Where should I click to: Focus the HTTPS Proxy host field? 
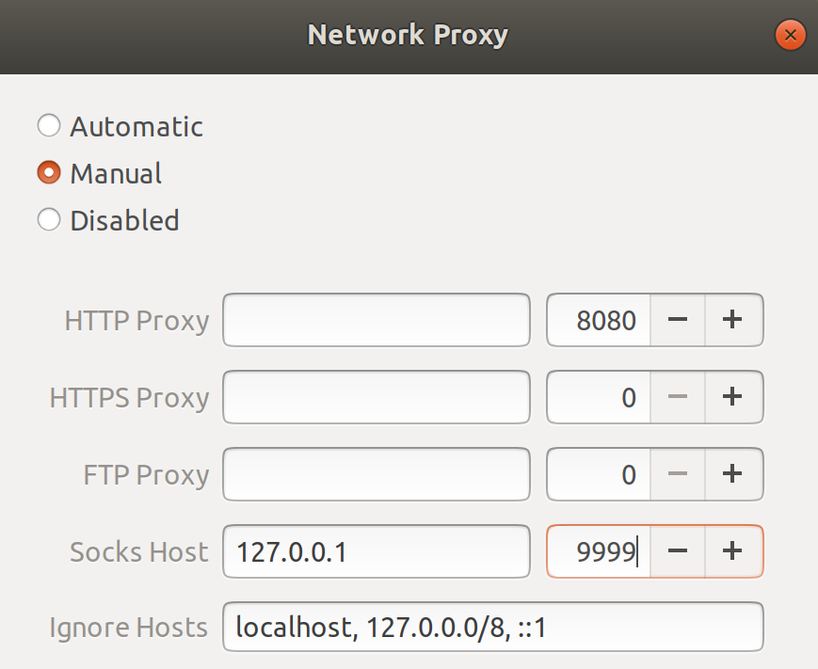[x=377, y=397]
